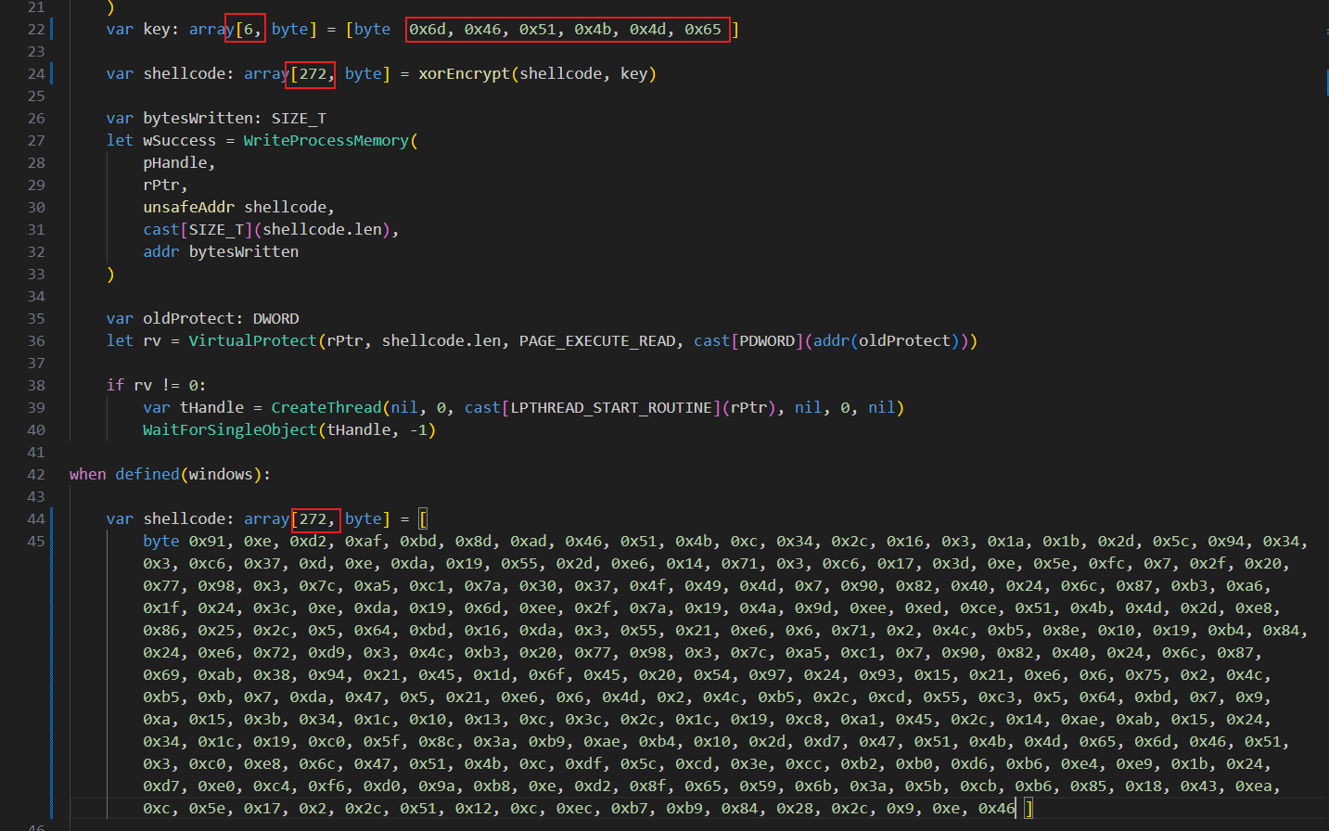This screenshot has width=1329, height=831.
Task: Click line number 42 in the gutter
Action: pyautogui.click(x=36, y=475)
